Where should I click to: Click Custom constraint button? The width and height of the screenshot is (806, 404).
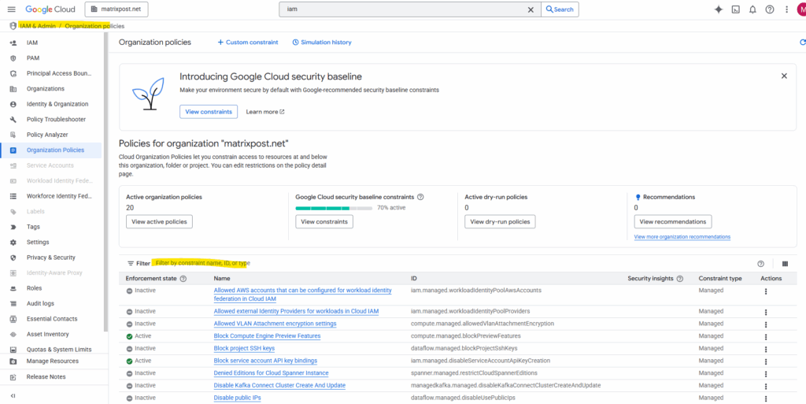click(248, 43)
